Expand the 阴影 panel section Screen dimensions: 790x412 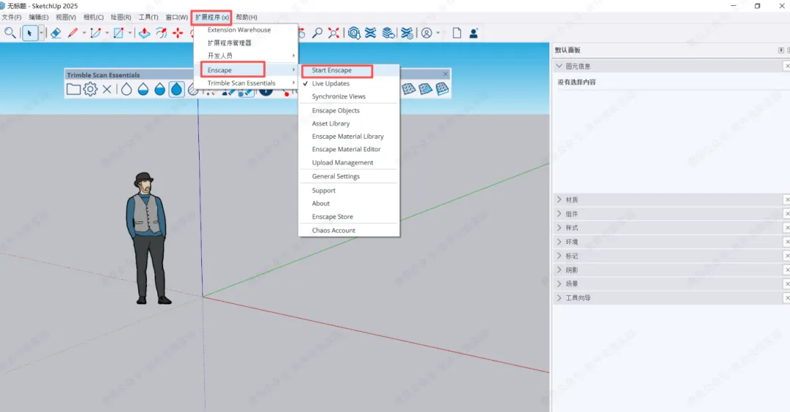coord(559,270)
